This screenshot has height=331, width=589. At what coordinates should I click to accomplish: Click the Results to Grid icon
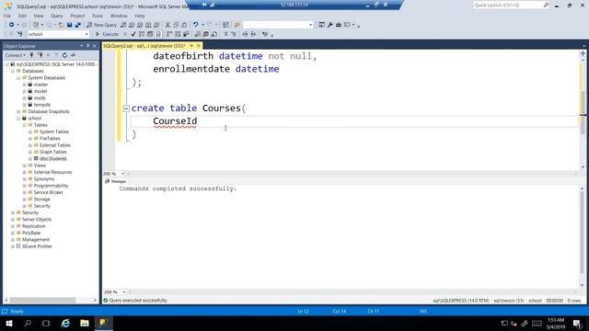tap(206, 34)
